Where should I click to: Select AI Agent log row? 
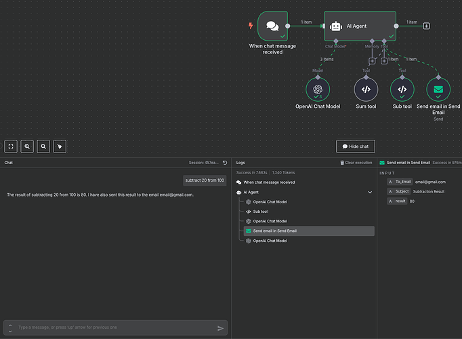[305, 192]
